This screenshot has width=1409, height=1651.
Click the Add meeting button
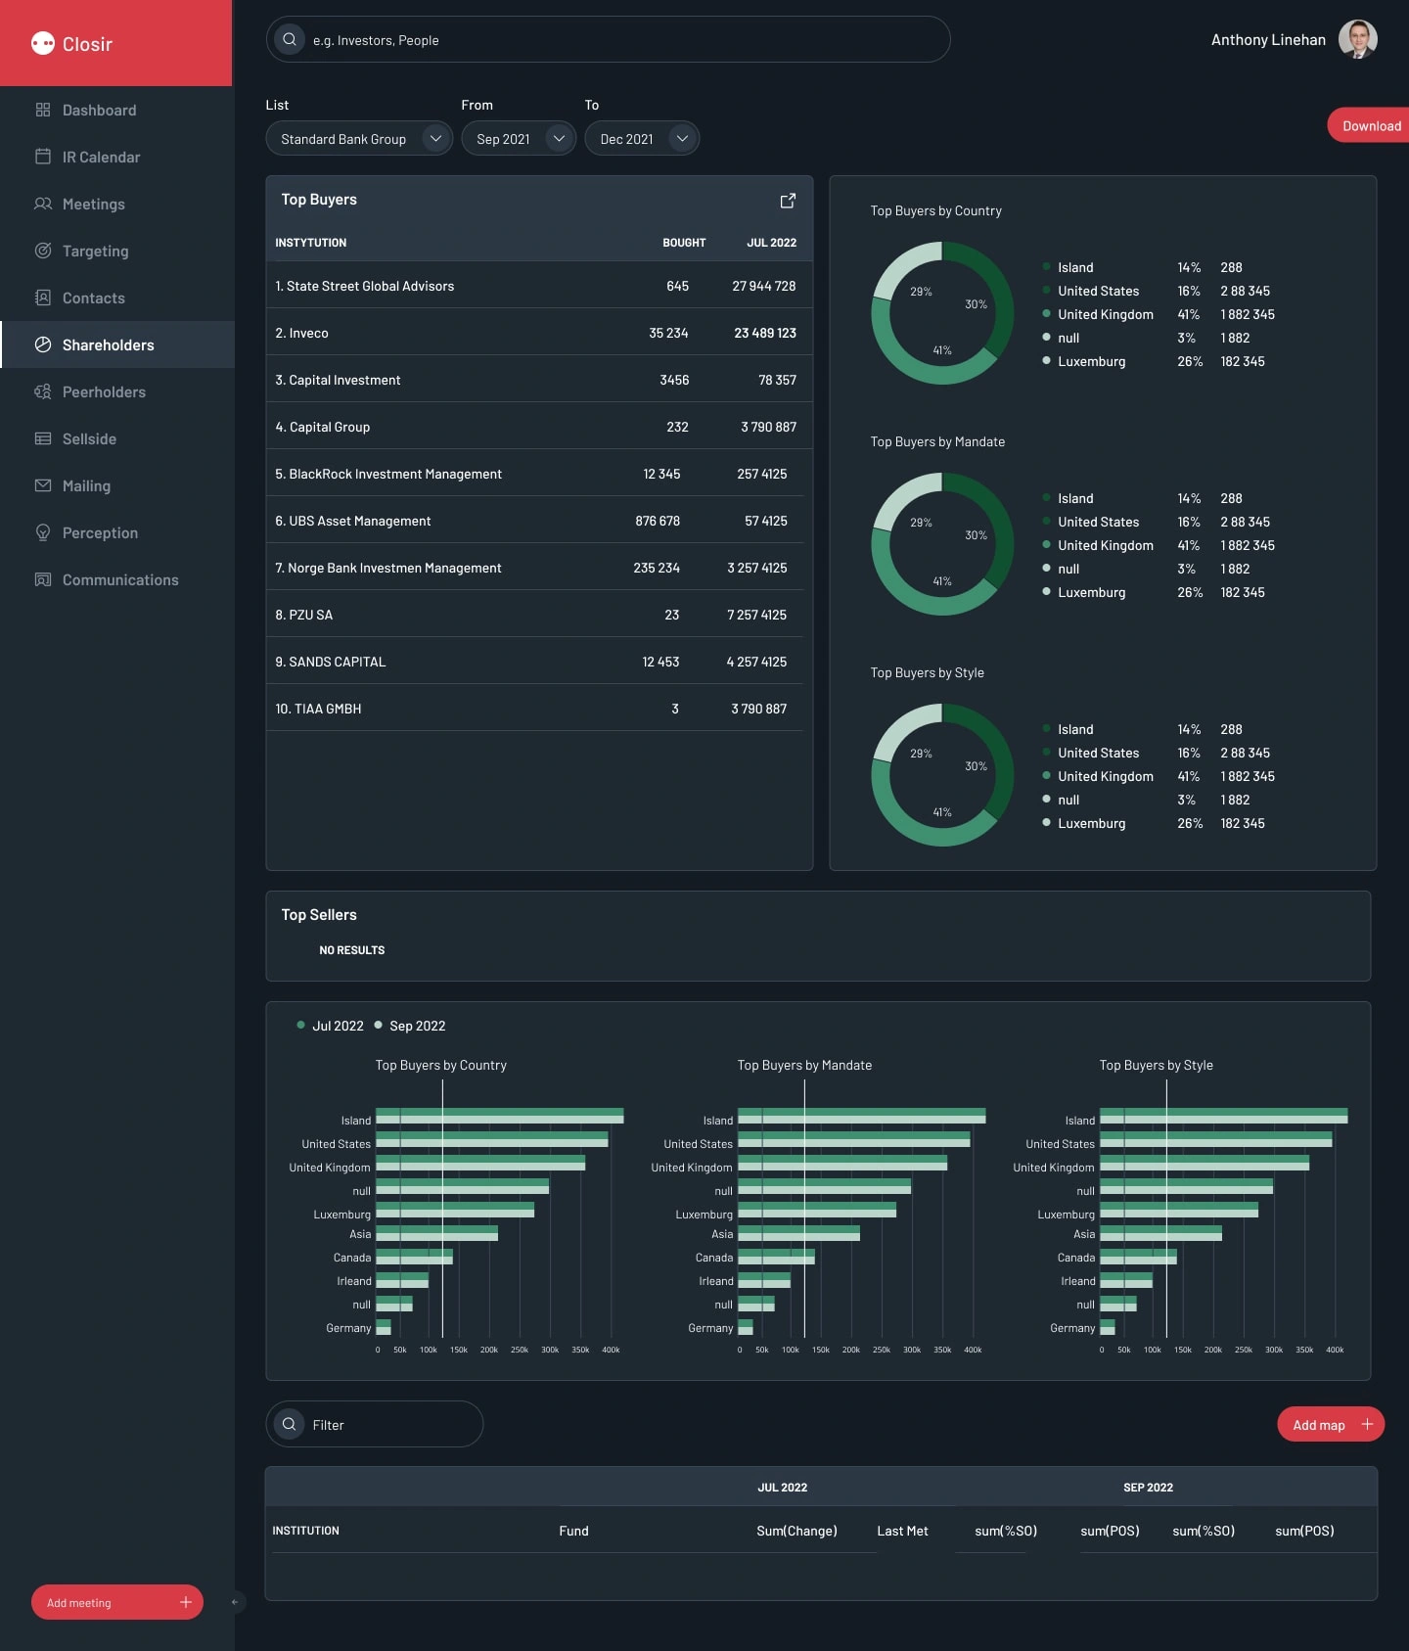117,1602
